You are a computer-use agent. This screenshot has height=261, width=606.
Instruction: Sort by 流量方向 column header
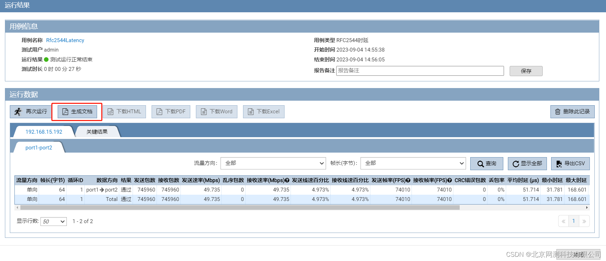click(x=27, y=180)
